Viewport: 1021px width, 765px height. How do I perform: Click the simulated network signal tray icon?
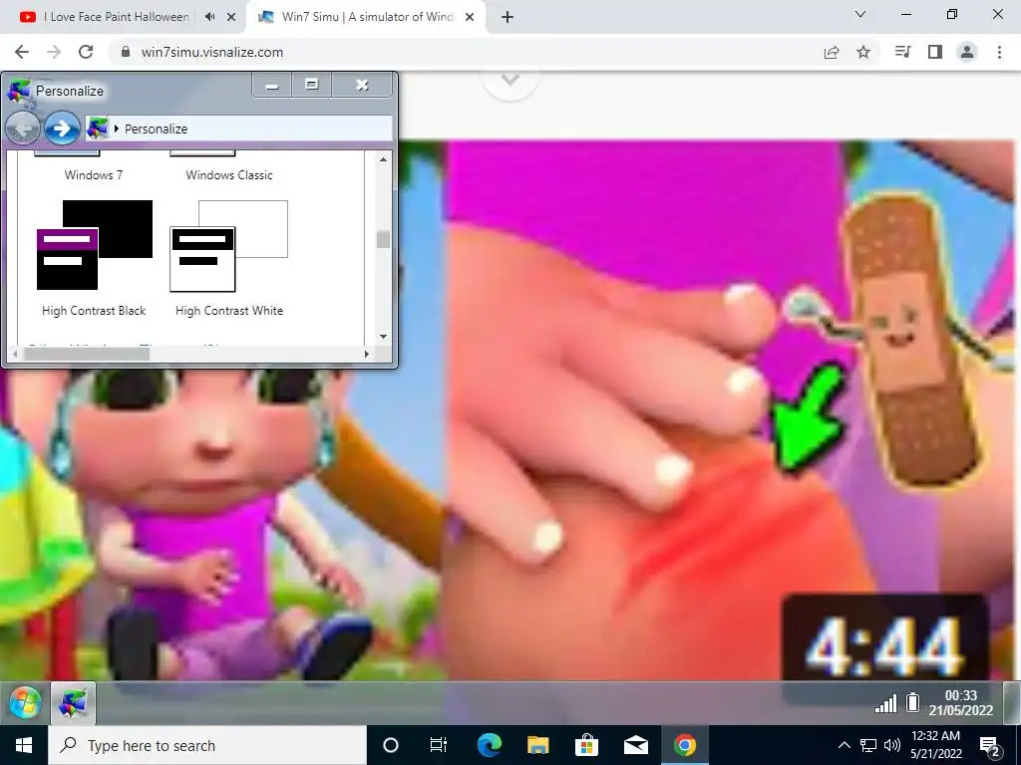point(885,703)
